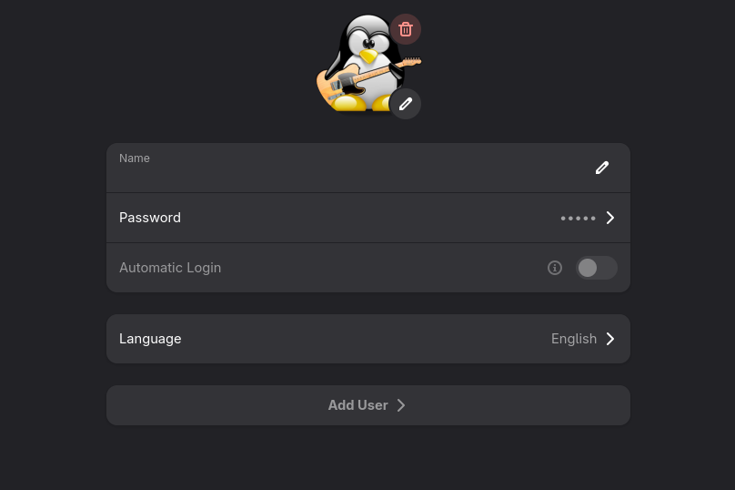
Task: Click the chevron arrow after Add User
Action: [401, 405]
